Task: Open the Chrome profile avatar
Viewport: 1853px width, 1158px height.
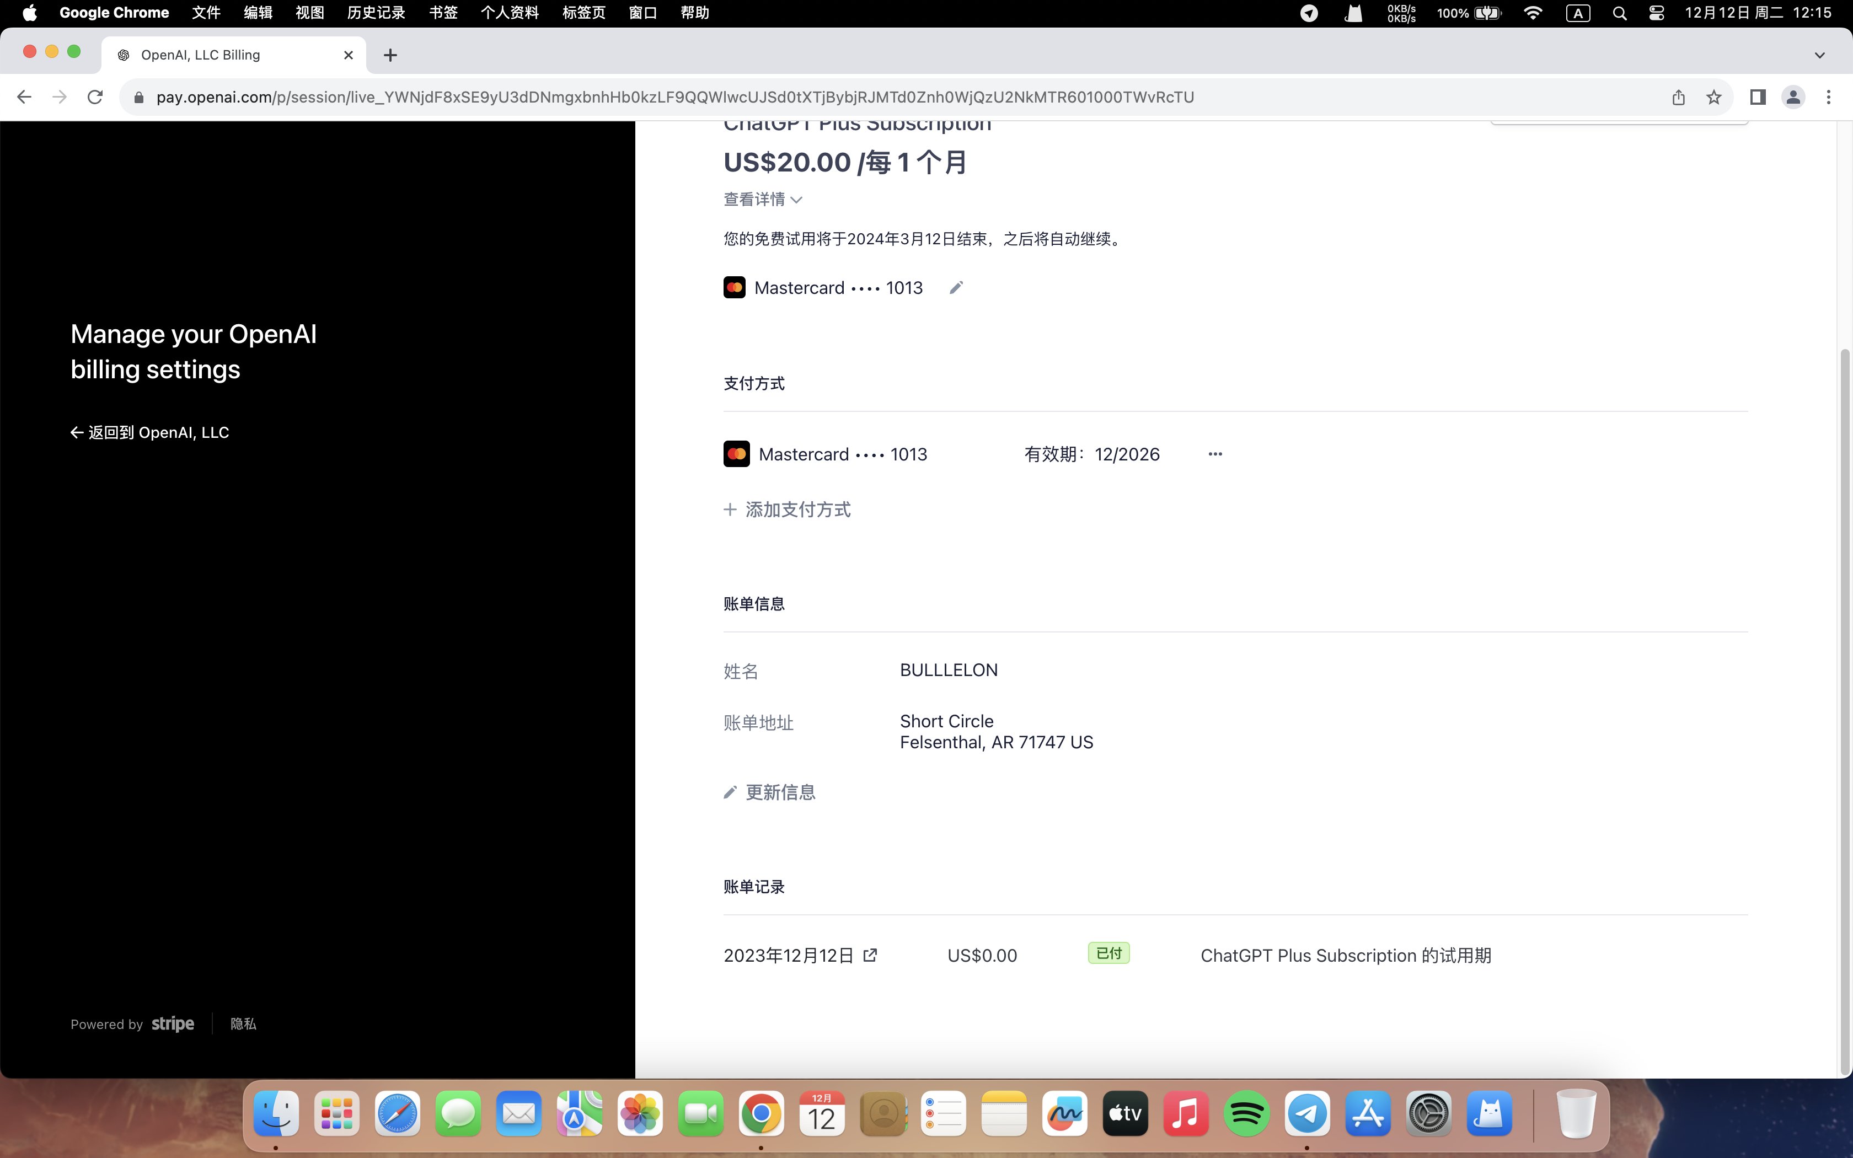Action: pos(1793,97)
